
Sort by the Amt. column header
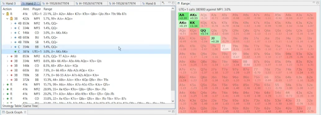(x=26, y=9)
